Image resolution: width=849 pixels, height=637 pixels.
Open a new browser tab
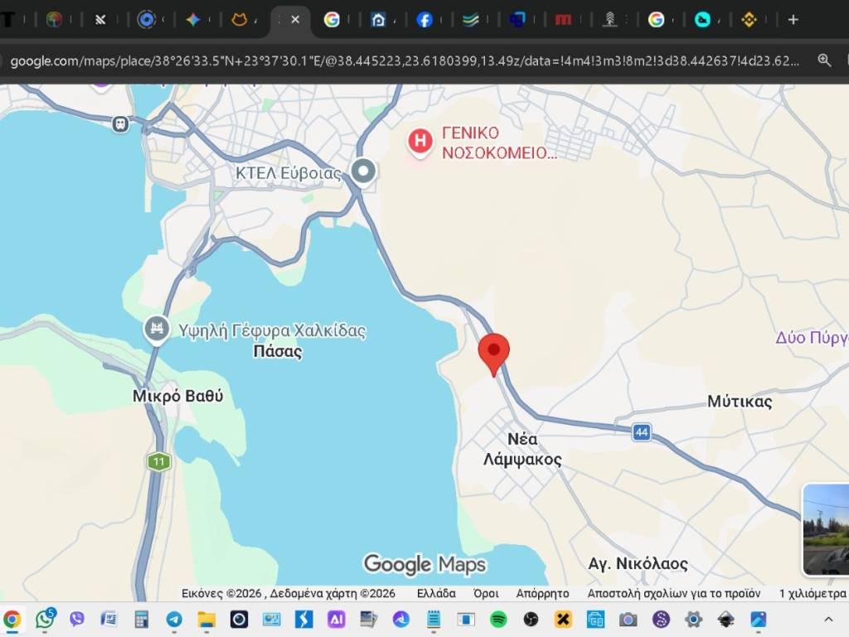click(793, 20)
